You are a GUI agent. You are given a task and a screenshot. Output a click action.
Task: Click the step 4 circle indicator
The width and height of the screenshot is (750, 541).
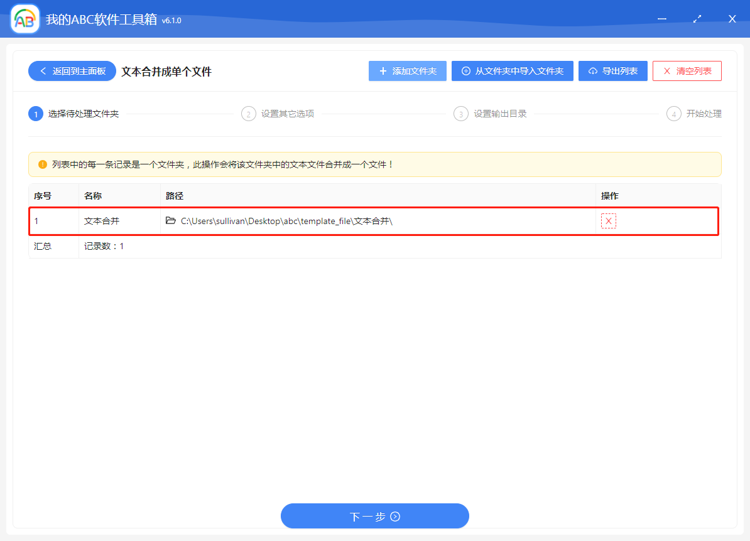pyautogui.click(x=674, y=114)
